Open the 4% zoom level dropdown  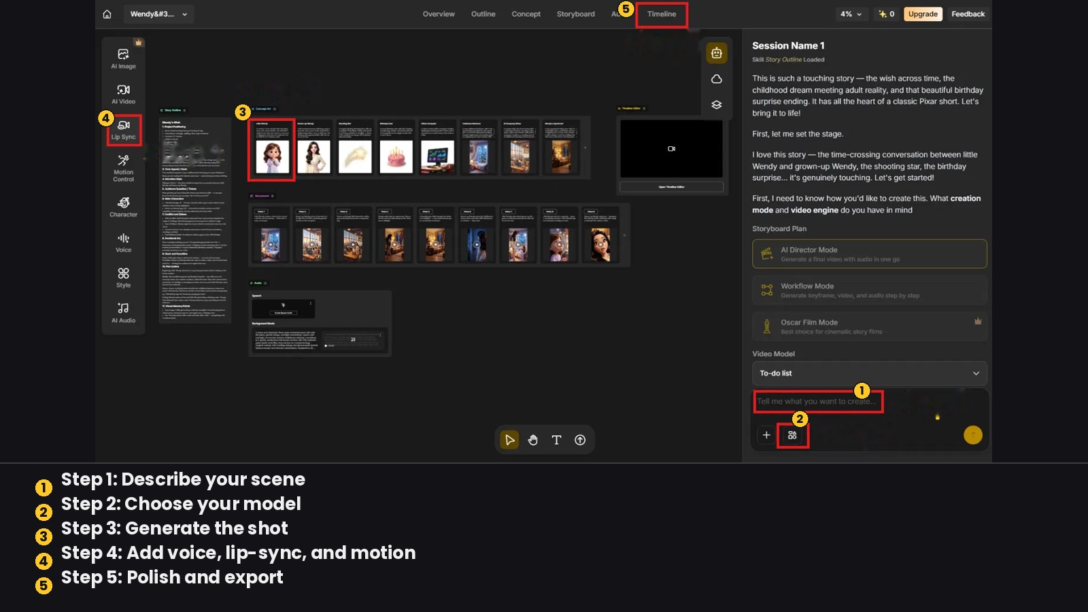[x=851, y=14]
